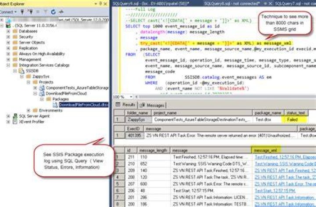316x207 pixels.
Task: Expand the Server Objects node
Action: tap(8, 43)
